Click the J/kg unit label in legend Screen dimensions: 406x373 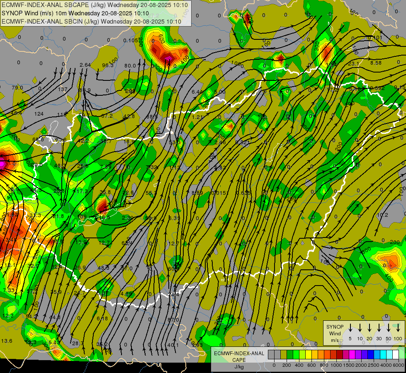(x=239, y=367)
